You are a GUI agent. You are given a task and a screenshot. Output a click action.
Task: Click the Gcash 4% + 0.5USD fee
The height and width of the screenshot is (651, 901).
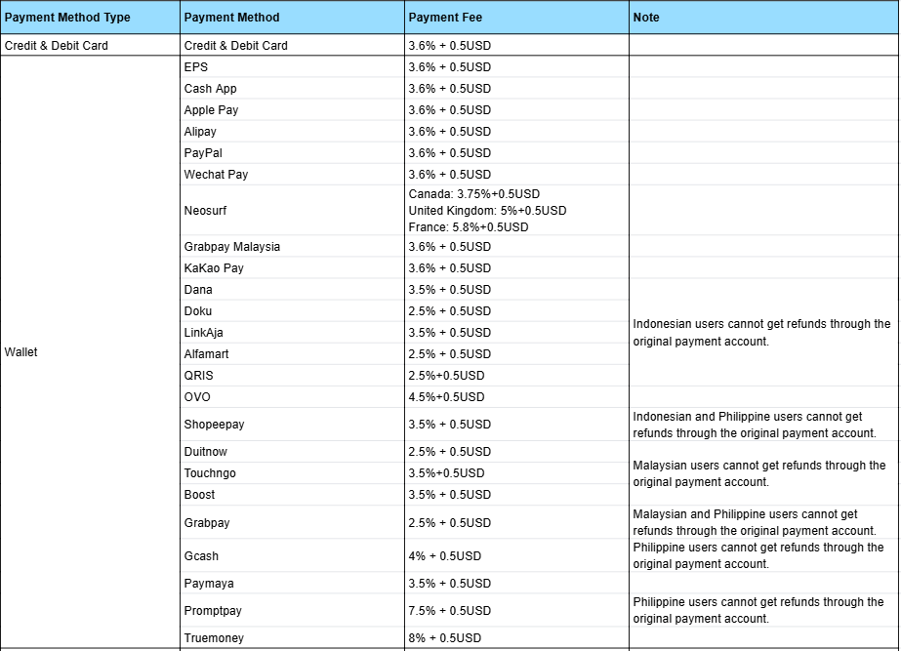(444, 556)
